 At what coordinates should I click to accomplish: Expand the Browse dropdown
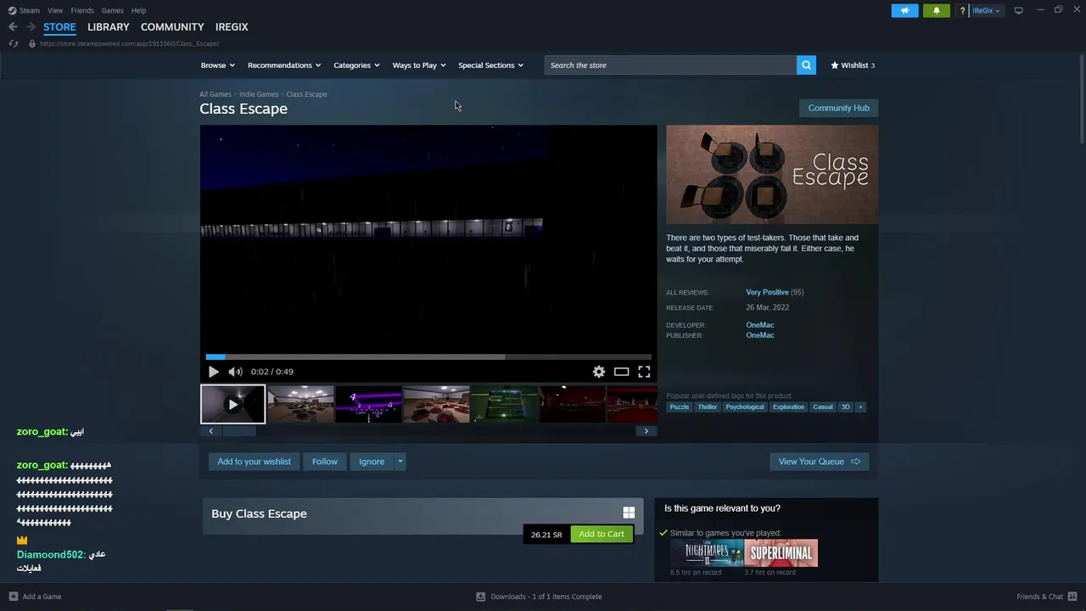[x=217, y=65]
